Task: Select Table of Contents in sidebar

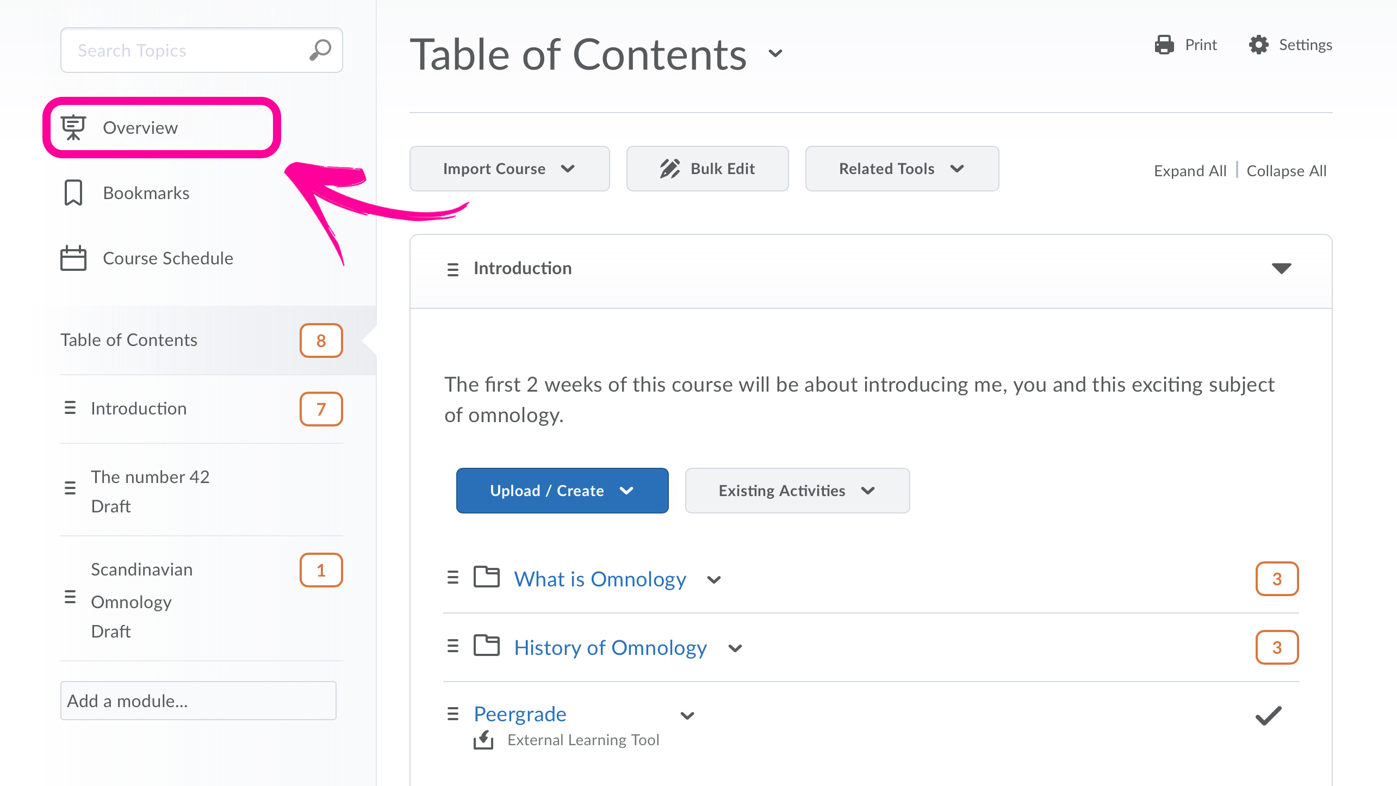Action: click(129, 340)
